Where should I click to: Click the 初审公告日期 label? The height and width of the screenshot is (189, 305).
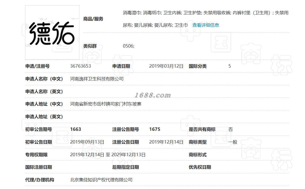pos(38,142)
